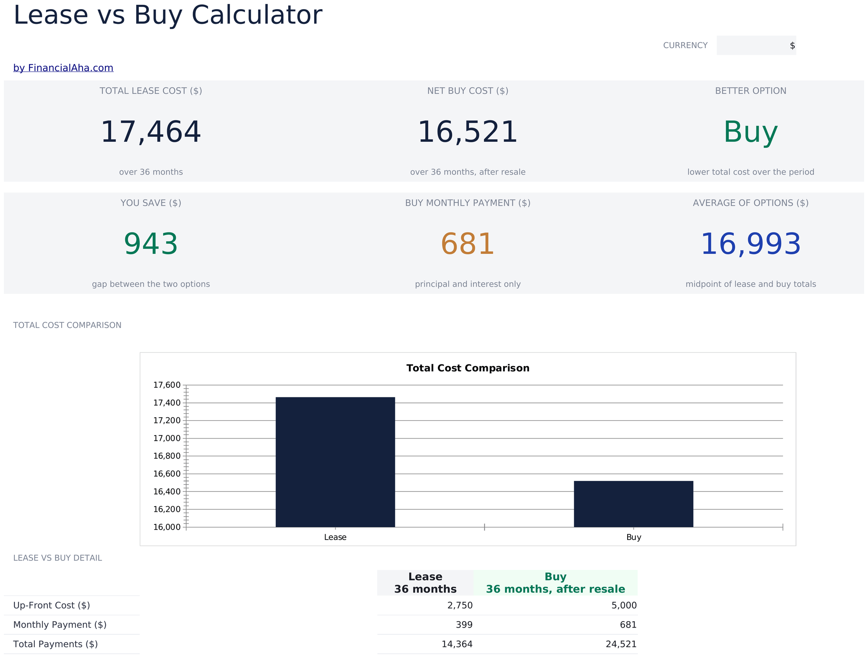
Task: Click the green Buy better option value
Action: [x=751, y=132]
